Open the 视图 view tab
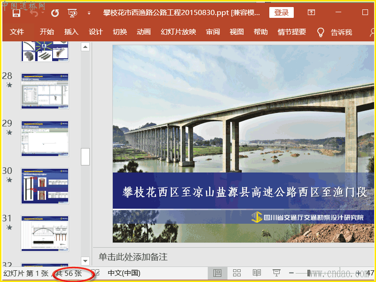Screen dimensions: 376x282 [237, 31]
